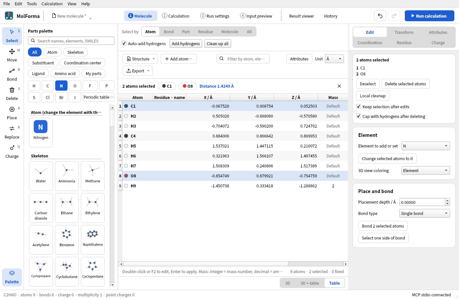Select the highlighted N element swatch

(x=61, y=86)
